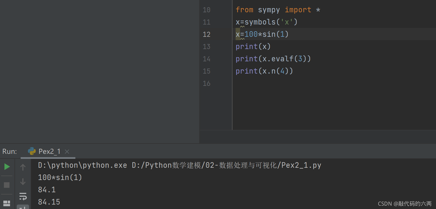Click the green run triangle in the toolbar
Screen dimensions: 436x209
[x=6, y=167]
